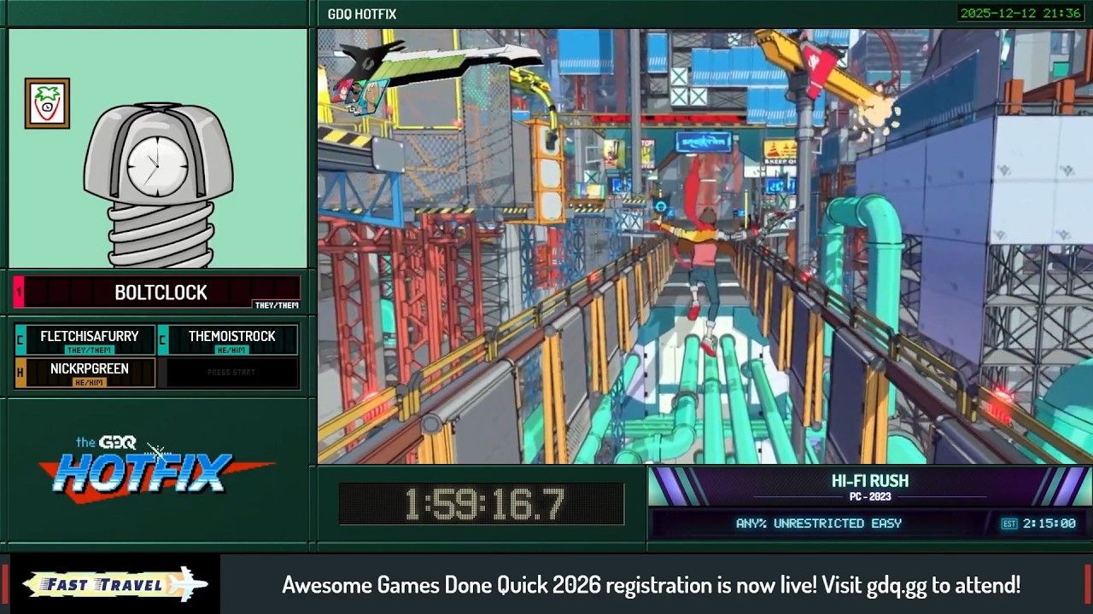This screenshot has width=1093, height=614.
Task: Click the teal C badge beside THEMOISTROCK
Action: (x=163, y=340)
